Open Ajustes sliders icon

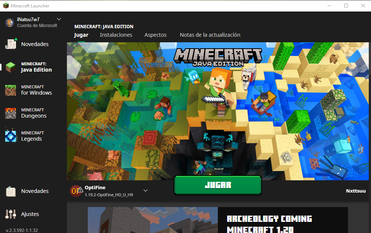pos(11,214)
